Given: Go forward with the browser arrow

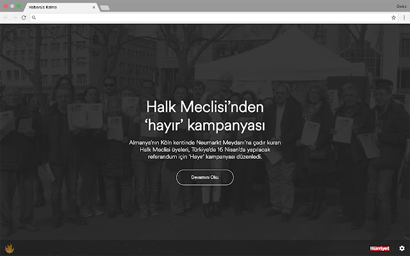Looking at the screenshot, I should click(x=15, y=17).
